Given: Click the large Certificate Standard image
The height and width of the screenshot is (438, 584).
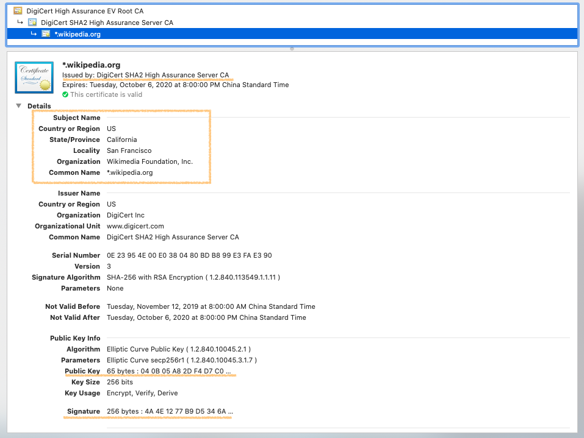Looking at the screenshot, I should pyautogui.click(x=34, y=77).
